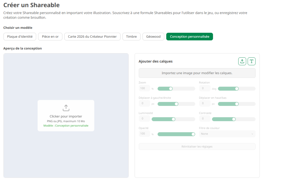Click the upload arrow icon in the preview
This screenshot has width=285, height=181.
[66, 108]
